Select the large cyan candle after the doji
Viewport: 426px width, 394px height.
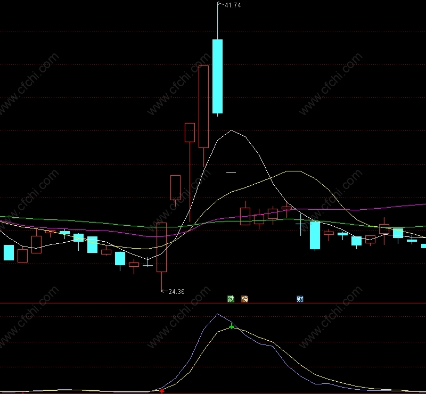point(315,235)
